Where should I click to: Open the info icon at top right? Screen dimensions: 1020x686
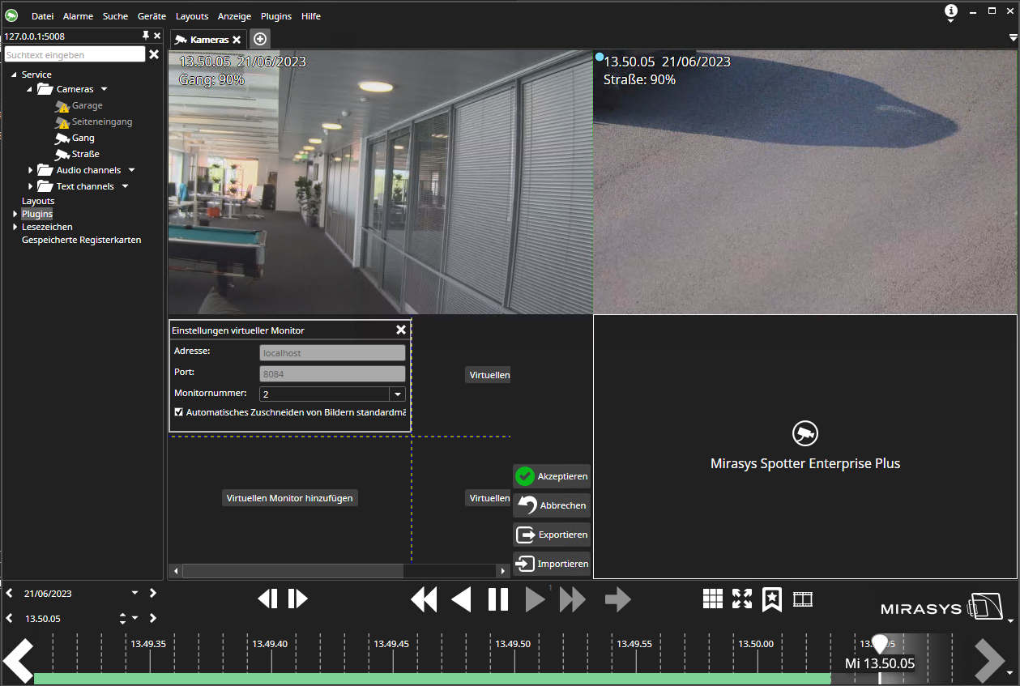coord(950,11)
